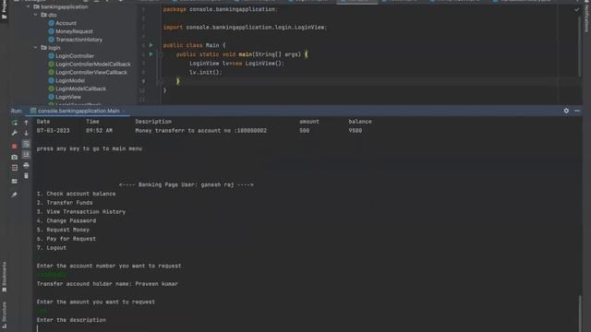
Task: Click 'Banking Page User: ganesh raj' header
Action: 187,184
